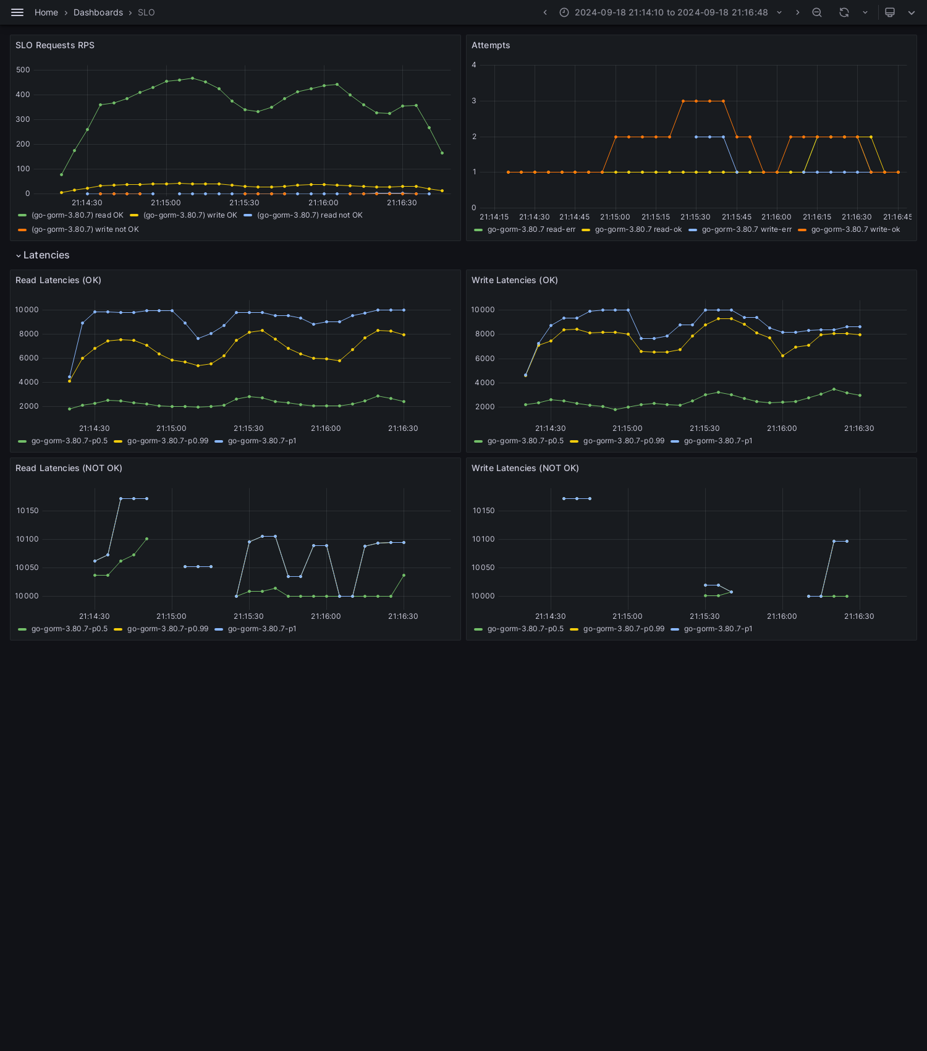This screenshot has height=1051, width=927.
Task: Toggle p0.5 series in Read Latencies (NOT OK)
Action: coord(69,629)
